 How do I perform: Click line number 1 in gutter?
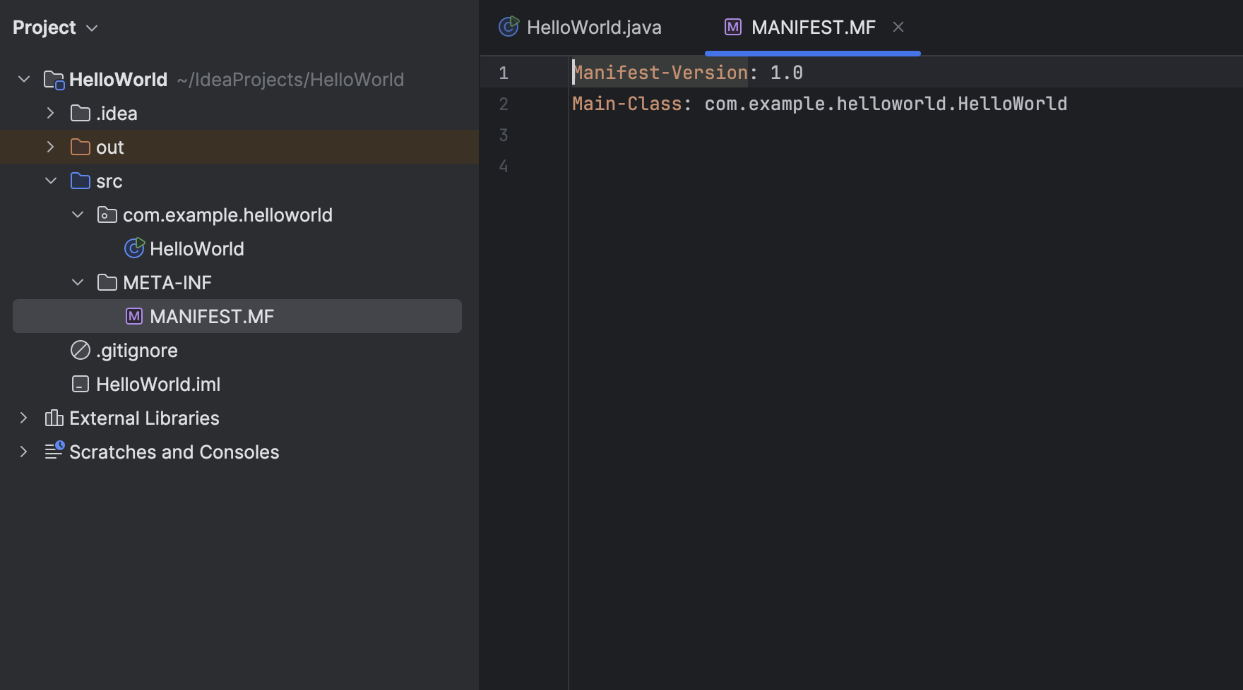point(504,73)
